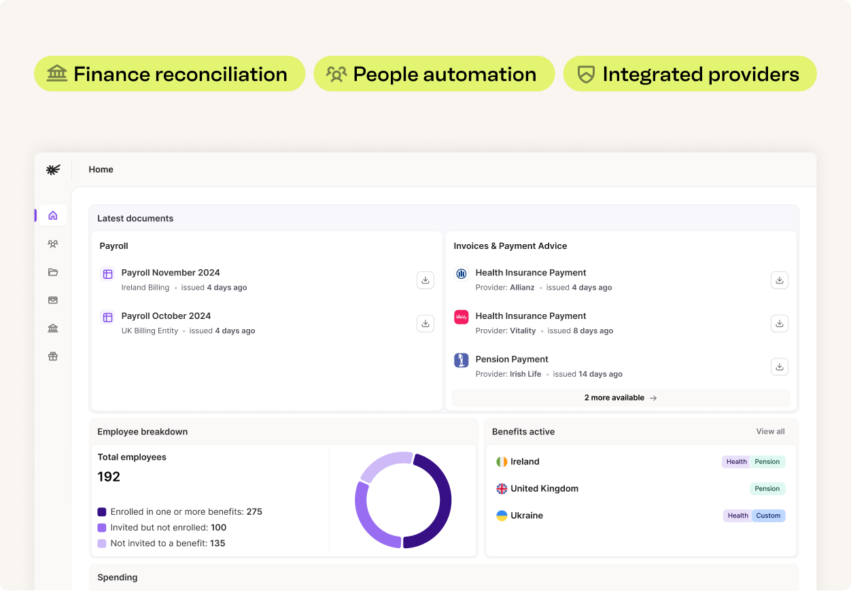Click the Enrolled in benefits legend swatch
This screenshot has height=591, width=851.
point(102,511)
